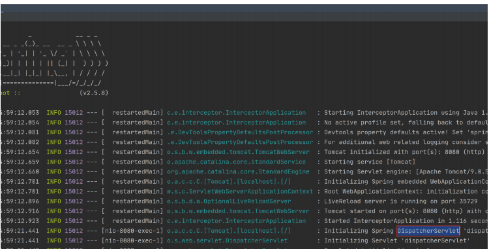
Task: Click INFO level in the 59:12.659 row
Action: 53,162
